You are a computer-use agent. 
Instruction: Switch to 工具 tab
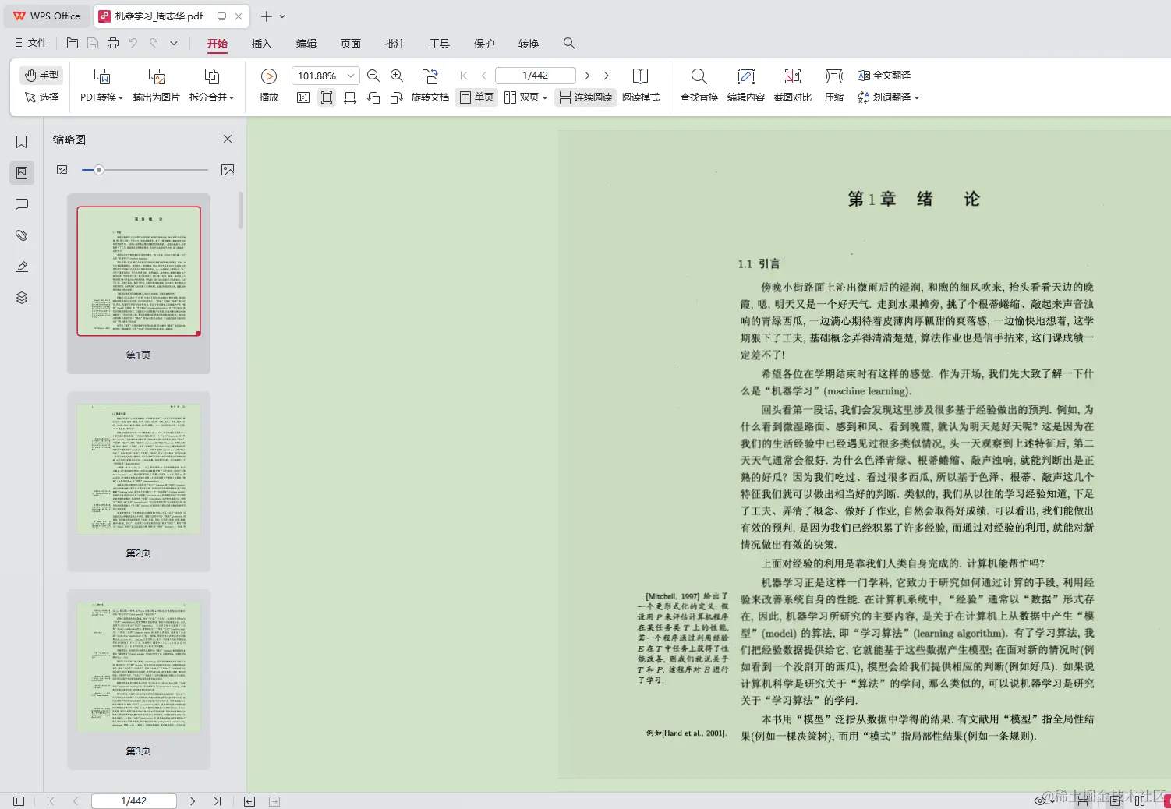point(440,44)
